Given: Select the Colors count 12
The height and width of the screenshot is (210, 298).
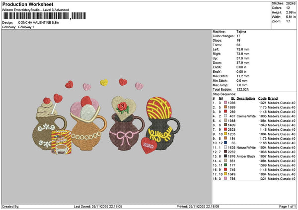Looking at the screenshot, I should pos(288,8).
